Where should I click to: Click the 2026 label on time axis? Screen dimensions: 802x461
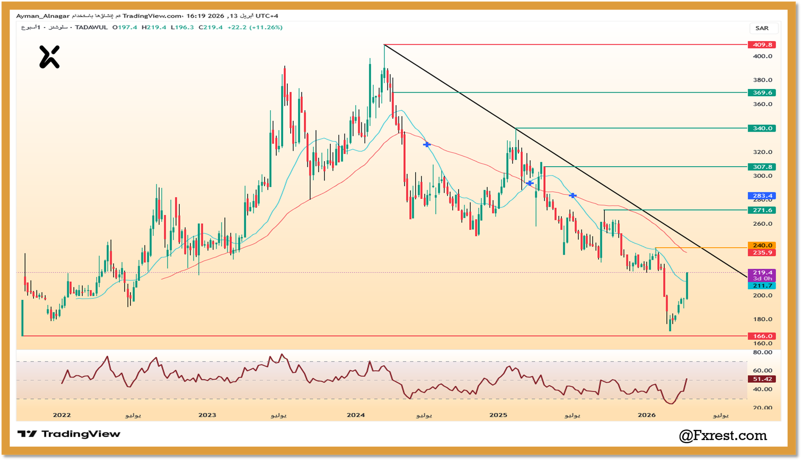point(647,415)
